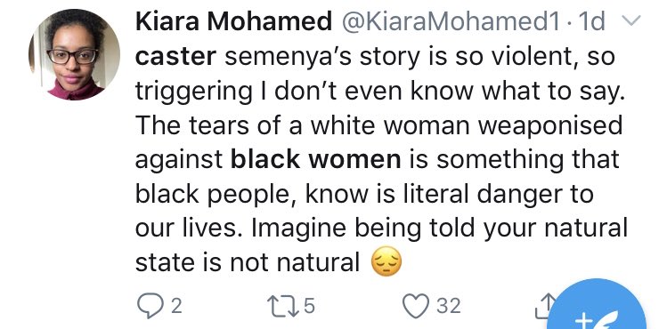View the 5 retweets count
The height and width of the screenshot is (329, 667).
(x=309, y=306)
